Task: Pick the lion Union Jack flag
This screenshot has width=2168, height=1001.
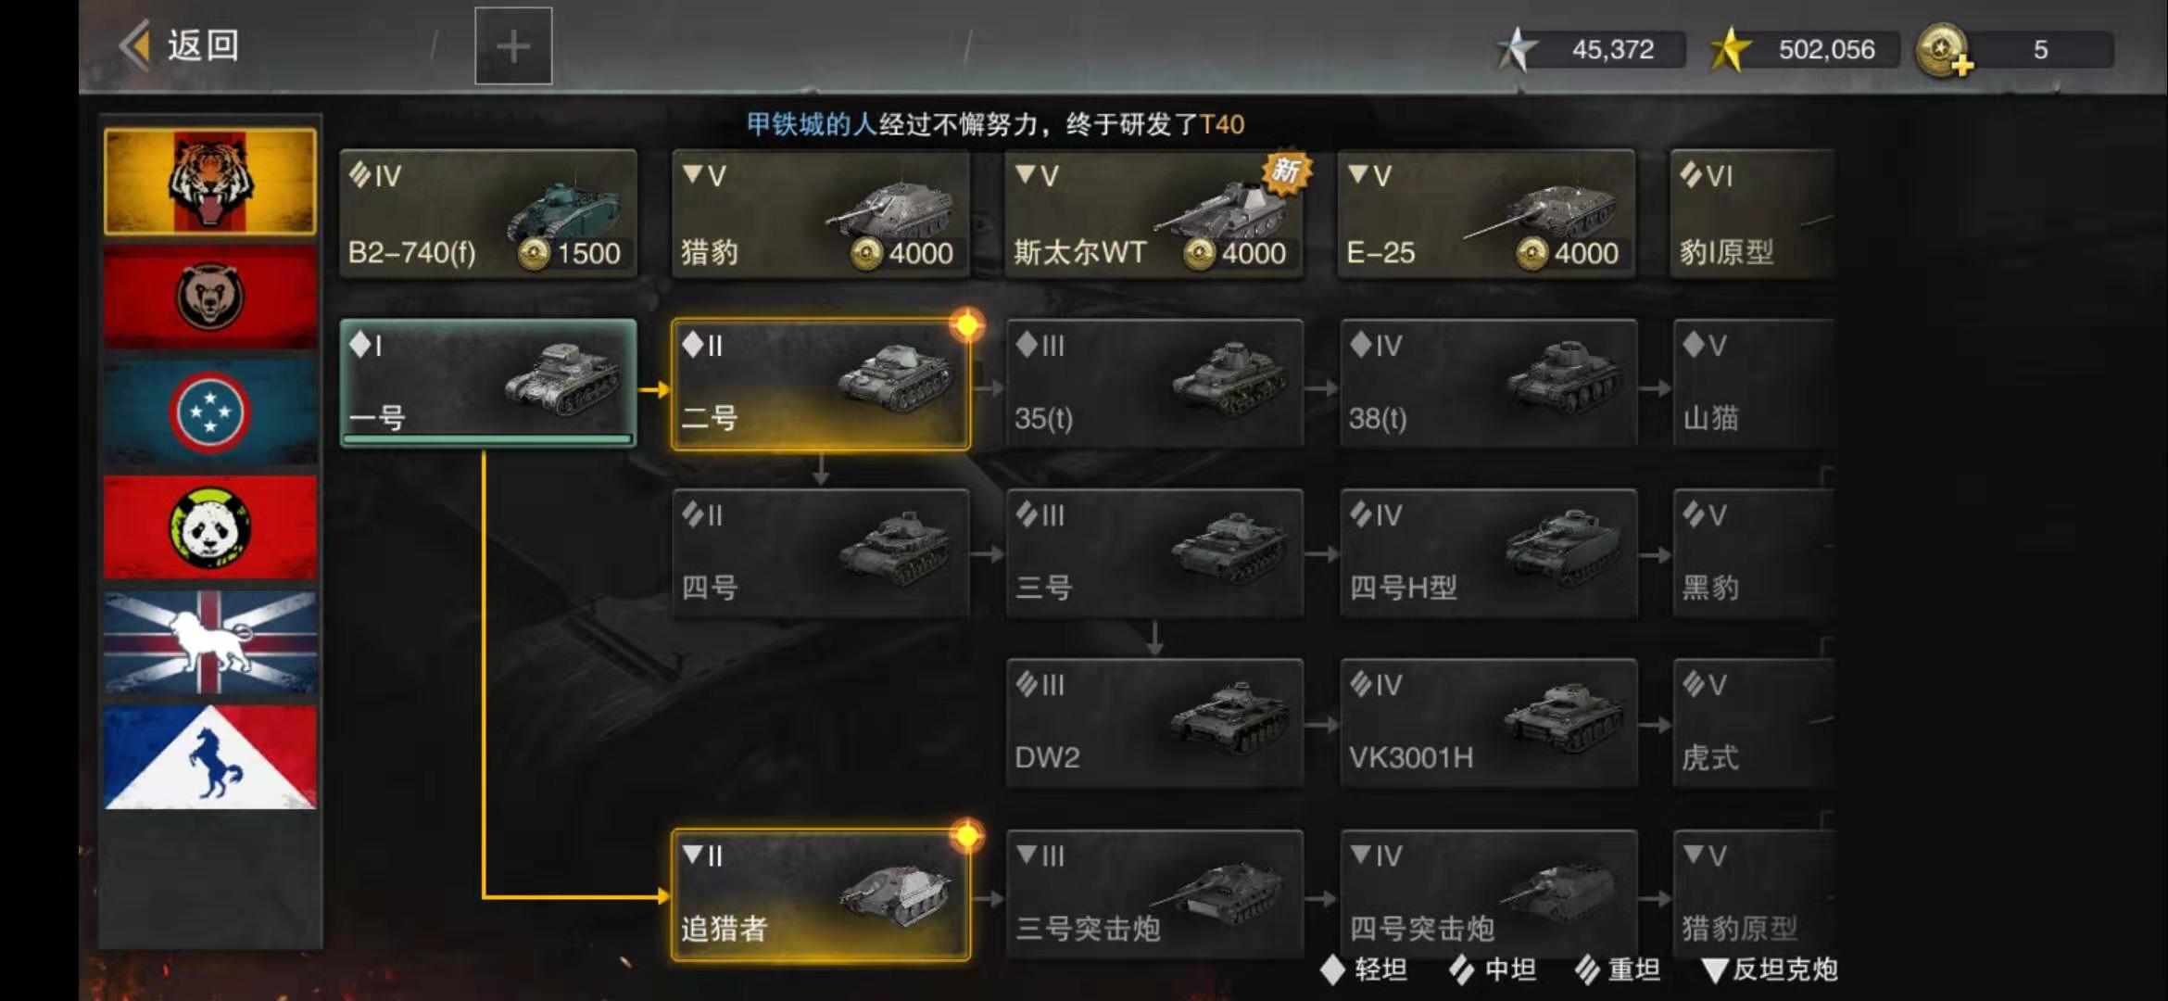Action: pos(210,642)
